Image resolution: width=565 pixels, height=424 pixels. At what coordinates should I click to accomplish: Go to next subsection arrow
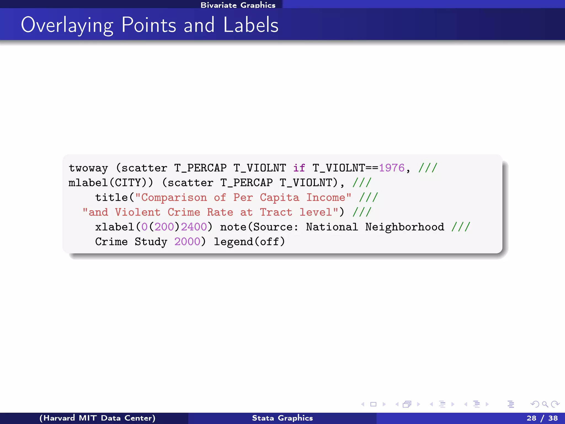tap(453, 404)
